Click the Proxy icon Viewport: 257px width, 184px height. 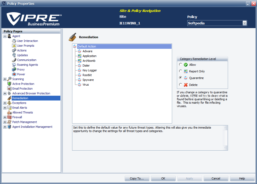point(14,69)
